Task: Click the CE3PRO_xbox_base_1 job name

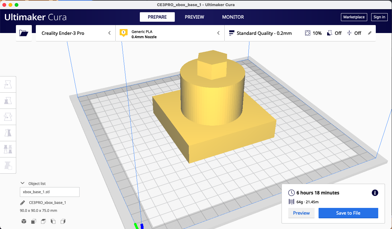Action: (47, 203)
